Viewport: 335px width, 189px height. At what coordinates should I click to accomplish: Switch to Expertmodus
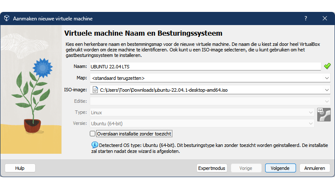(212, 168)
